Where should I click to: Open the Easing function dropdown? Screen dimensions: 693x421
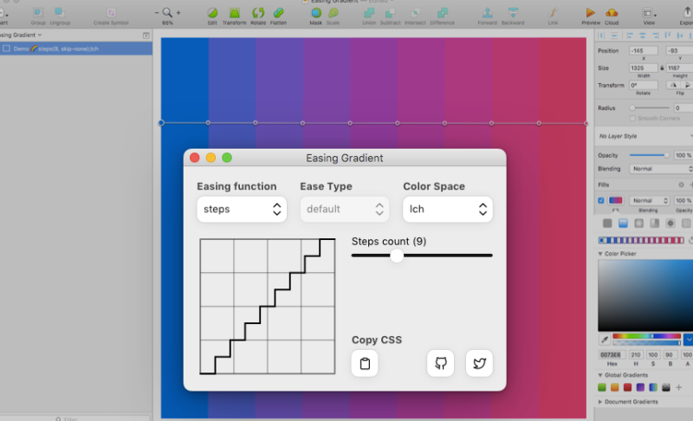click(242, 209)
